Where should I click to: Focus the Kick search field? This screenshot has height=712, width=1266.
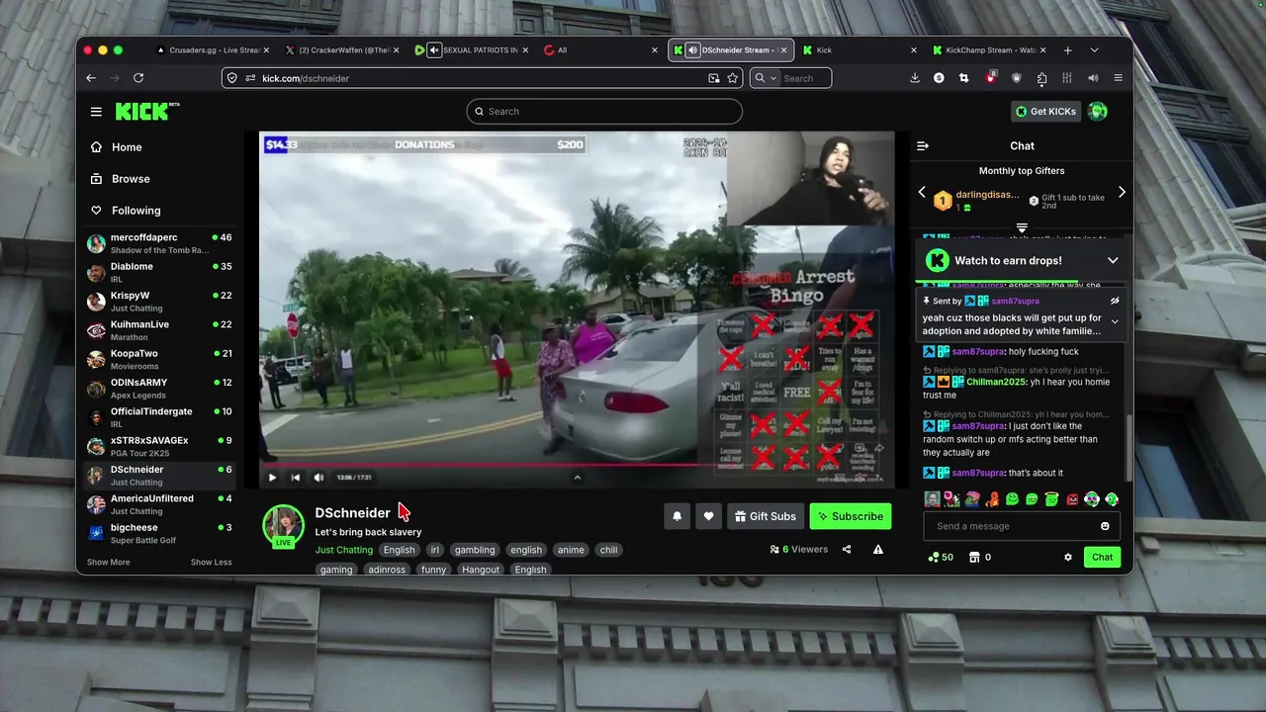604,111
